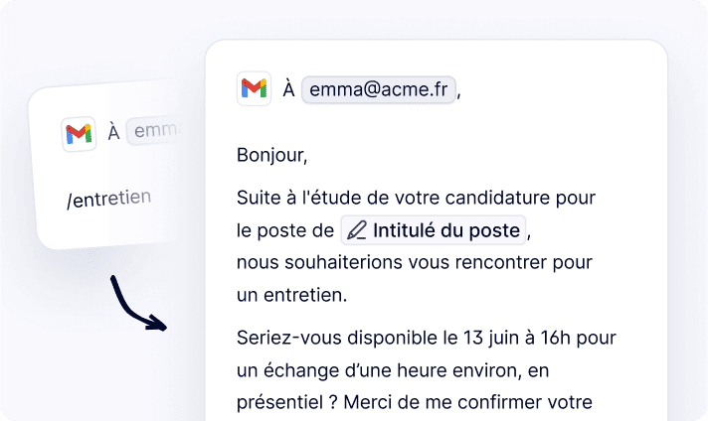
Task: Click the comma after the recipient chip
Action: [x=458, y=94]
